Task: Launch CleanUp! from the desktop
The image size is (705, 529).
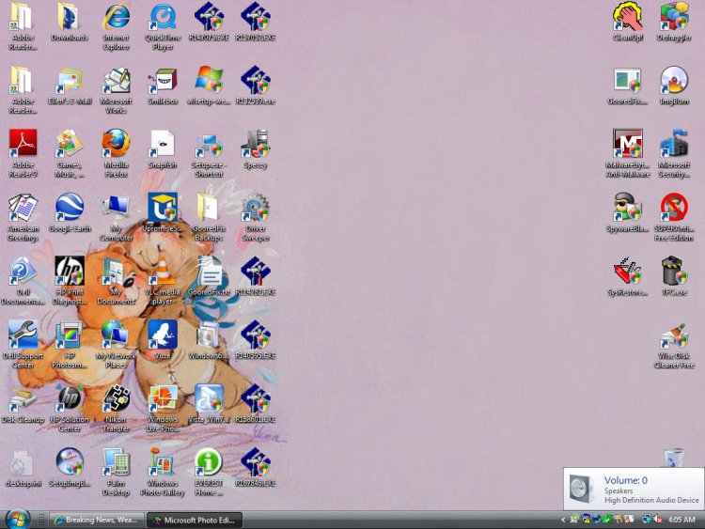Action: pos(628,22)
